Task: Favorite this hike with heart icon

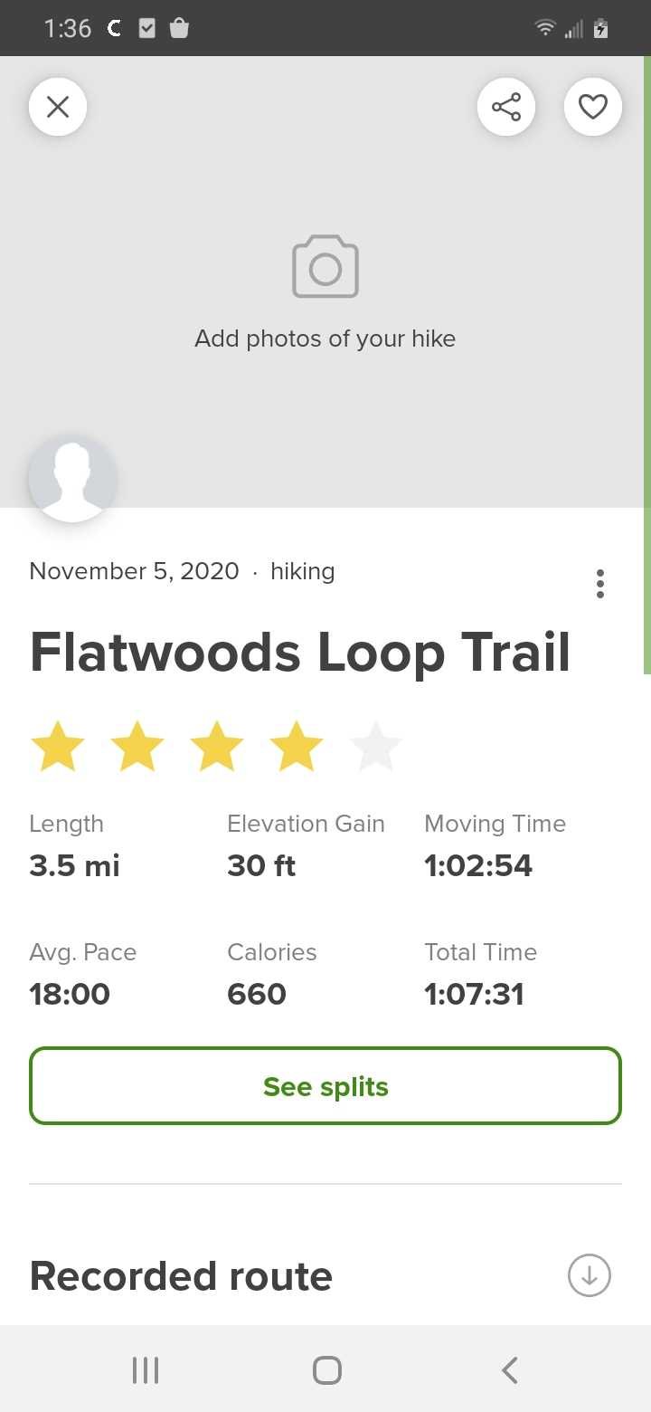Action: tap(592, 107)
